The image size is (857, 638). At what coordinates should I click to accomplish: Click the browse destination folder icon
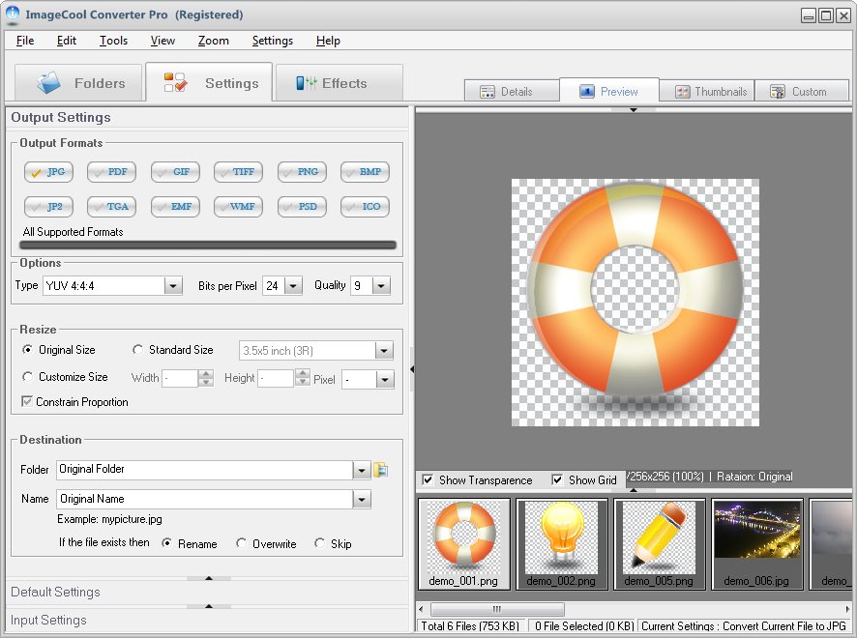tap(381, 470)
